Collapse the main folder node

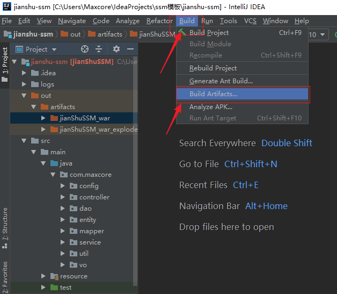click(33, 152)
